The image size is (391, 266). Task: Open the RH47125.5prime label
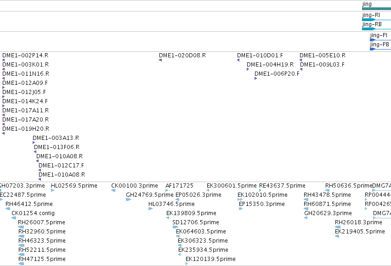pyautogui.click(x=42, y=259)
